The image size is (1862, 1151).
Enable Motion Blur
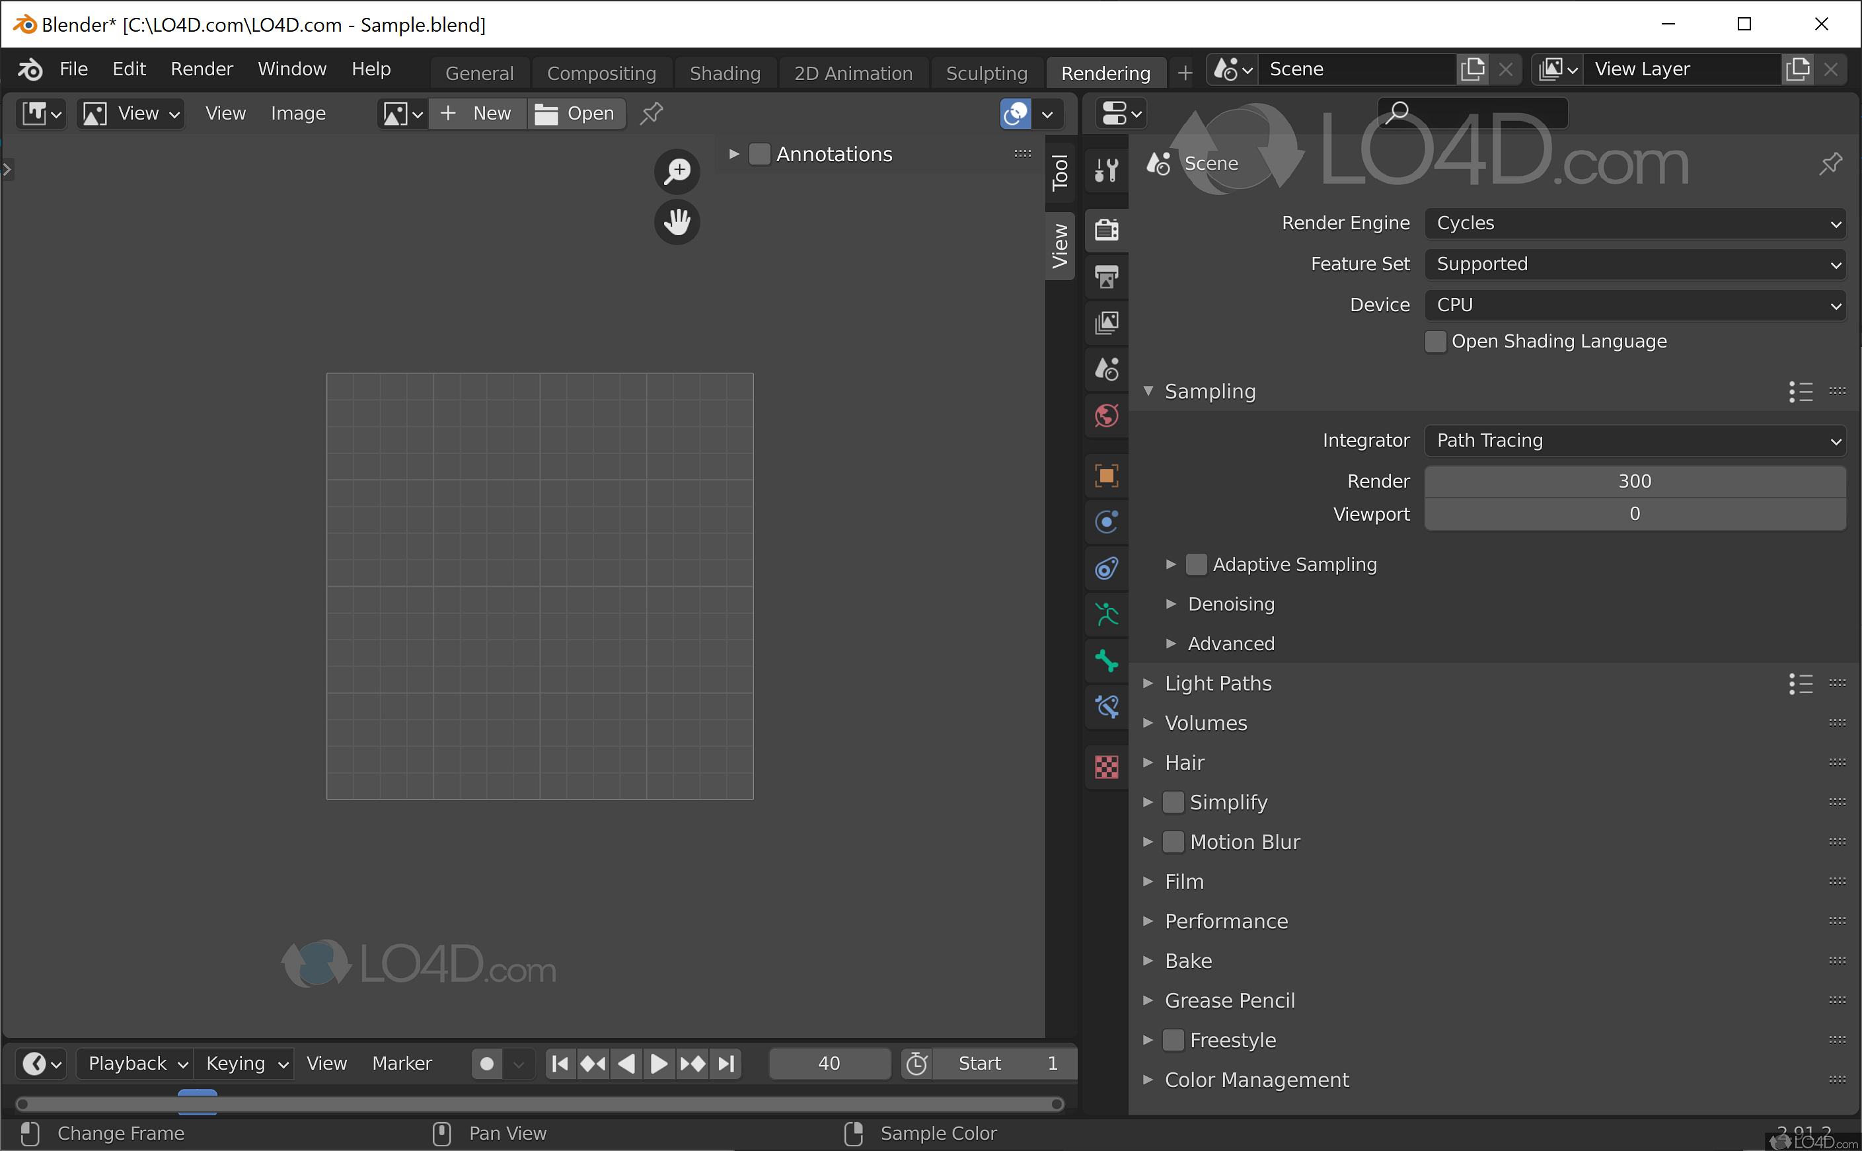click(1174, 841)
